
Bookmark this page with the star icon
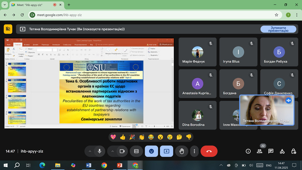coord(277,15)
